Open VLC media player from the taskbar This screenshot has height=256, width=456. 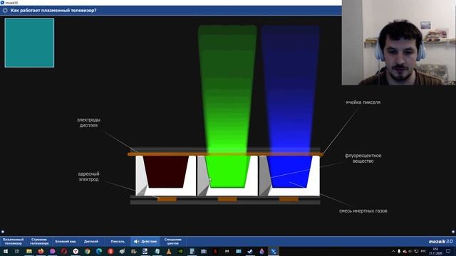[169, 251]
